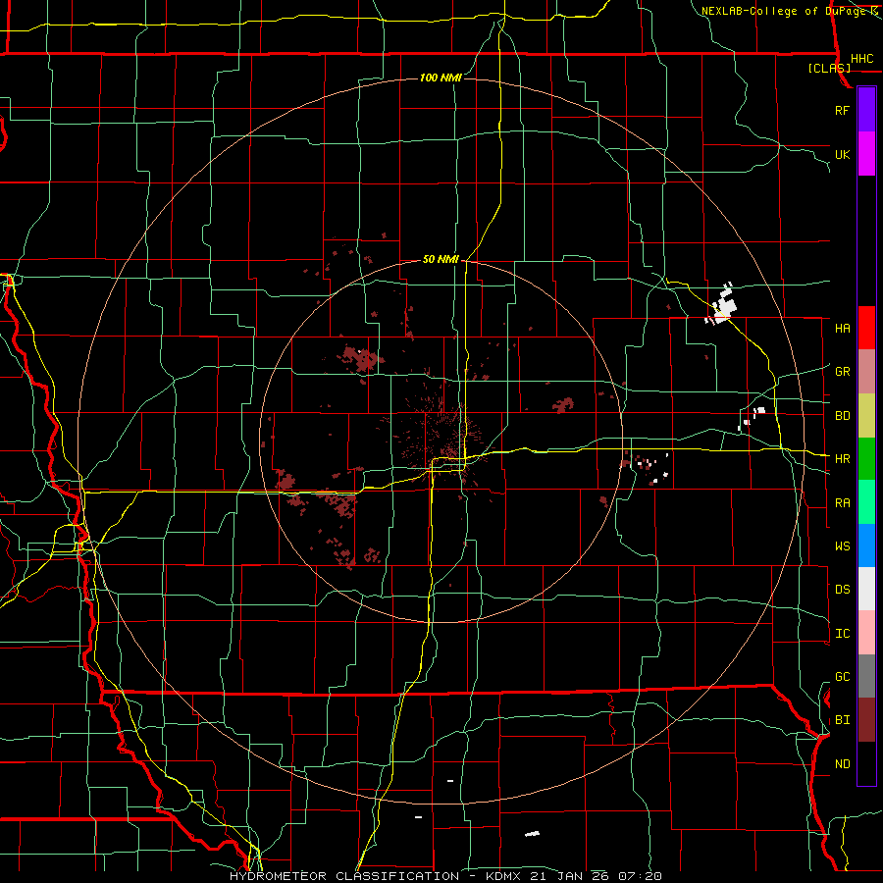Click the 50 NMI range ring label
The height and width of the screenshot is (883, 883).
441,259
